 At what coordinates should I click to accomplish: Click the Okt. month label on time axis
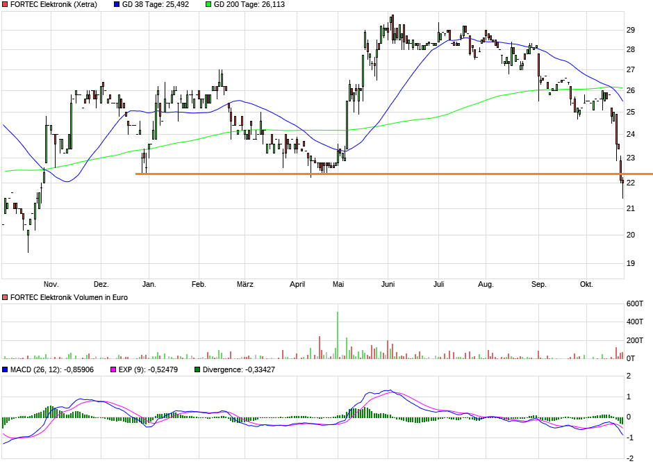coord(586,284)
